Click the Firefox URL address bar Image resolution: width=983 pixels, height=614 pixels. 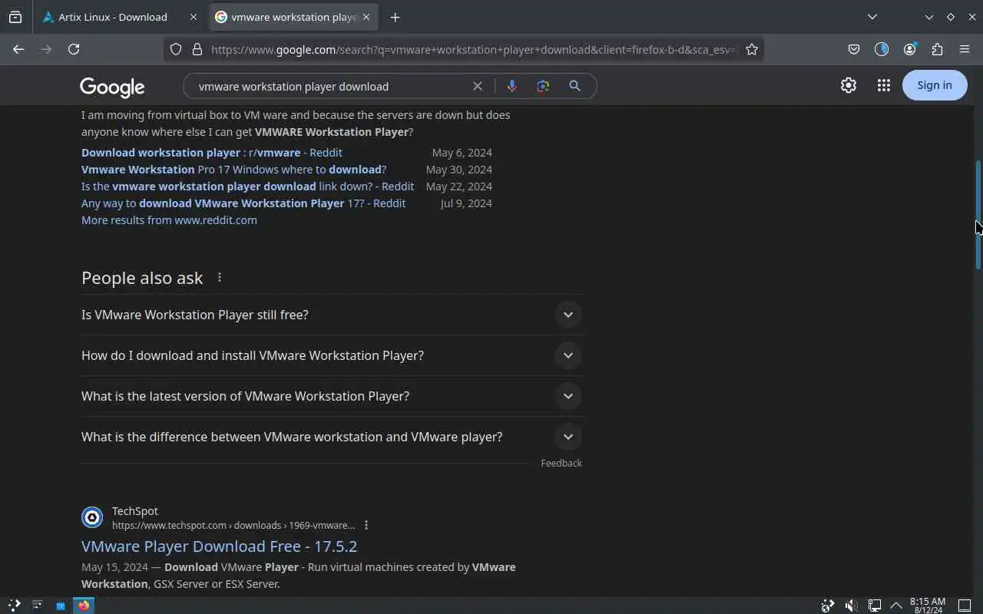pyautogui.click(x=472, y=49)
